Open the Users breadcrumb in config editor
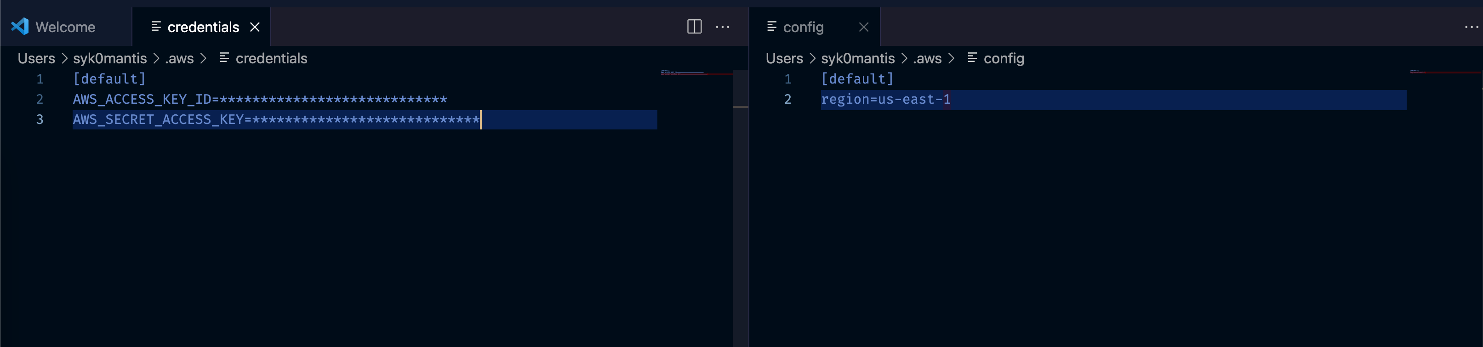The width and height of the screenshot is (1483, 347). point(784,58)
